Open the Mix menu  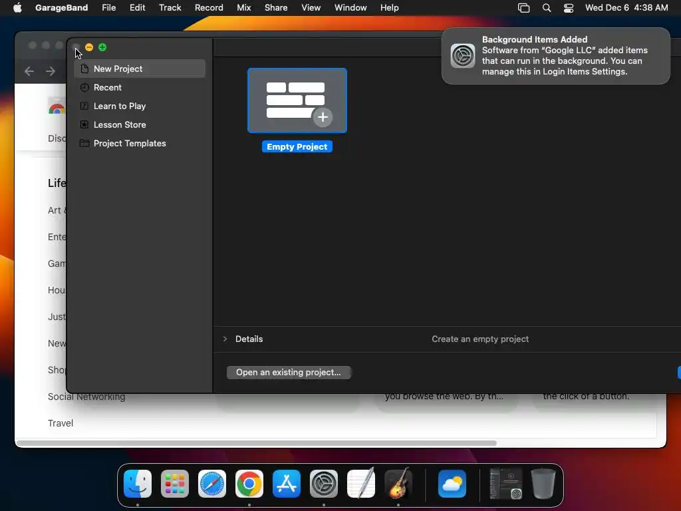point(243,7)
